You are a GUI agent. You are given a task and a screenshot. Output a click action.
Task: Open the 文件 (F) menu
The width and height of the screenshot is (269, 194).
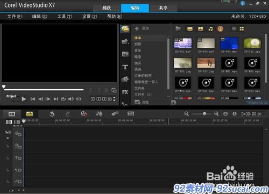click(x=15, y=17)
